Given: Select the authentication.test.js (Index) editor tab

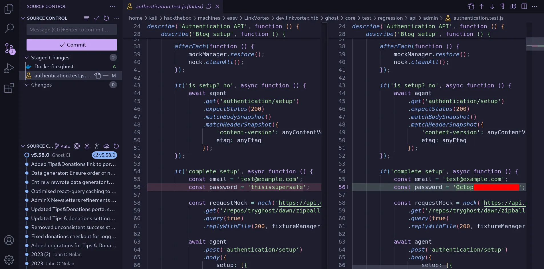Looking at the screenshot, I should pyautogui.click(x=169, y=6).
